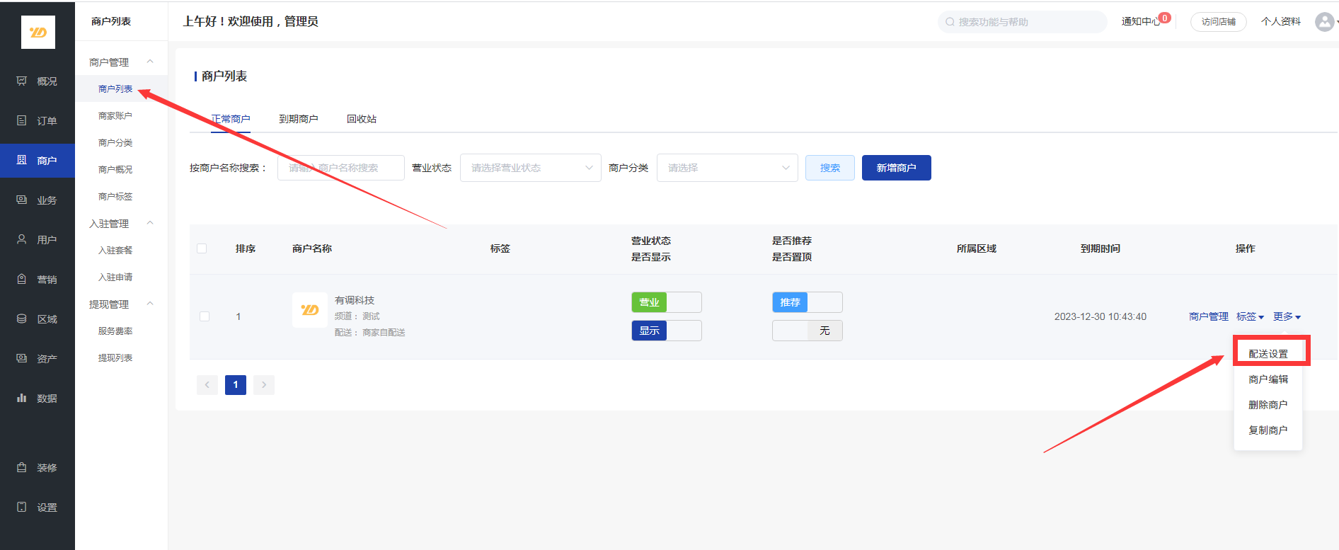Click the 有调科技 merchant logo thumbnail
This screenshot has height=550, width=1339.
(x=310, y=310)
